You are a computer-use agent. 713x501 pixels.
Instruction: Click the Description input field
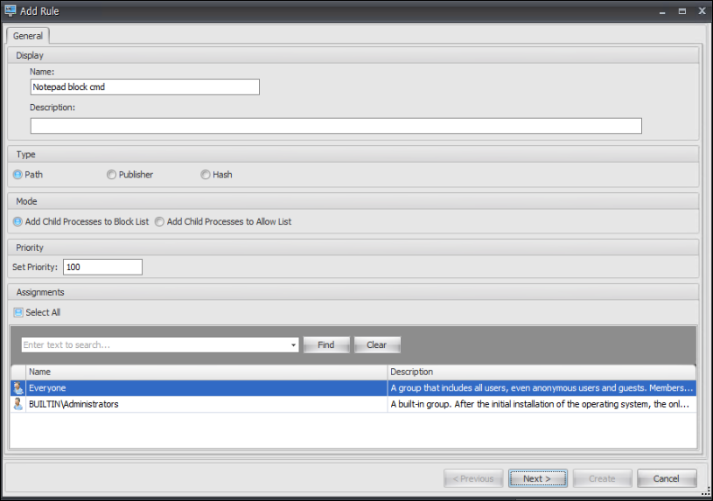(x=336, y=126)
